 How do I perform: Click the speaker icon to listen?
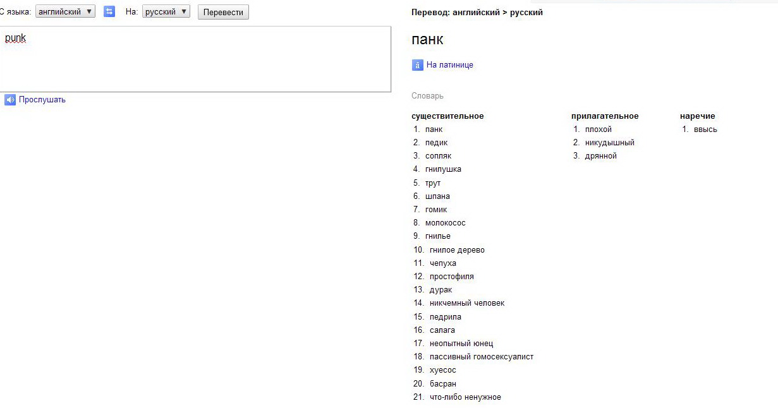10,100
